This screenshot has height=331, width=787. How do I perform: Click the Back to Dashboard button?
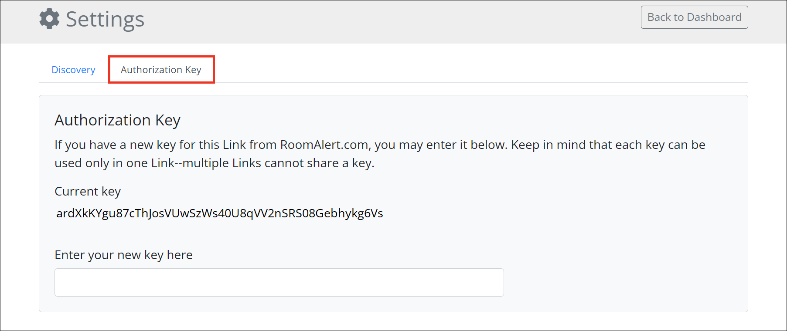[x=694, y=17]
